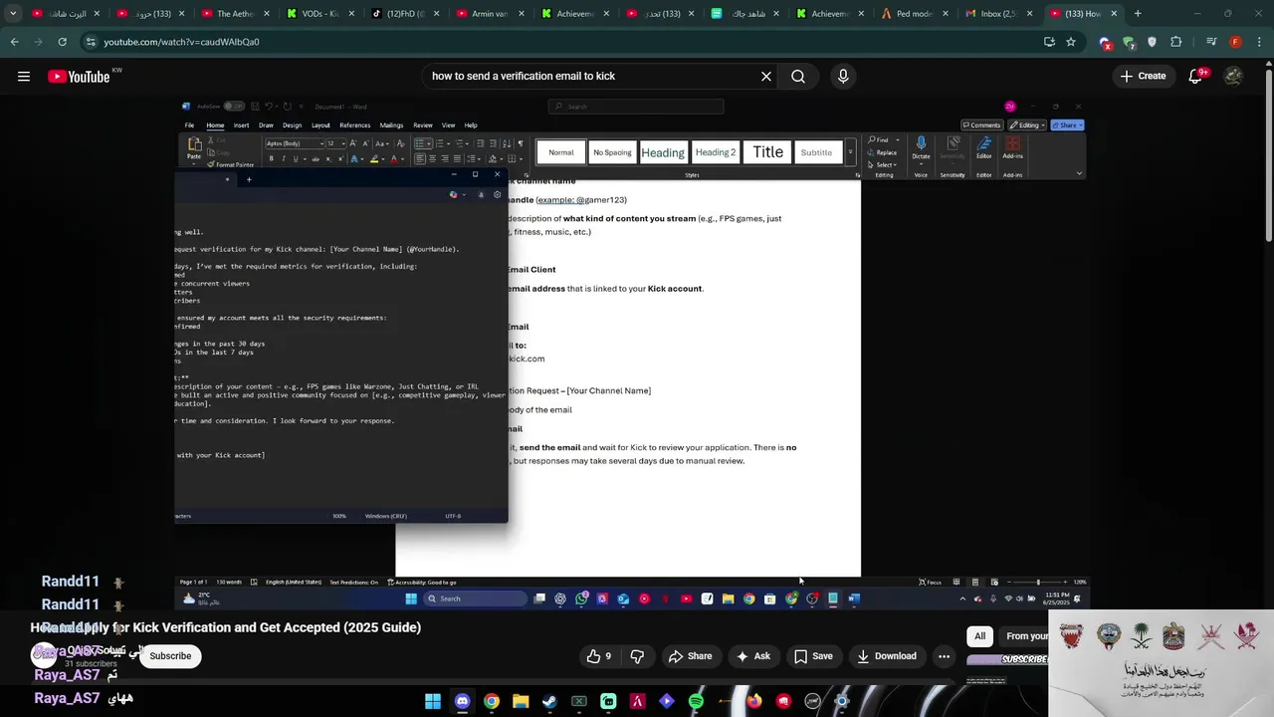Open the Editor pane in Word
1274x717 pixels.
pos(983,148)
